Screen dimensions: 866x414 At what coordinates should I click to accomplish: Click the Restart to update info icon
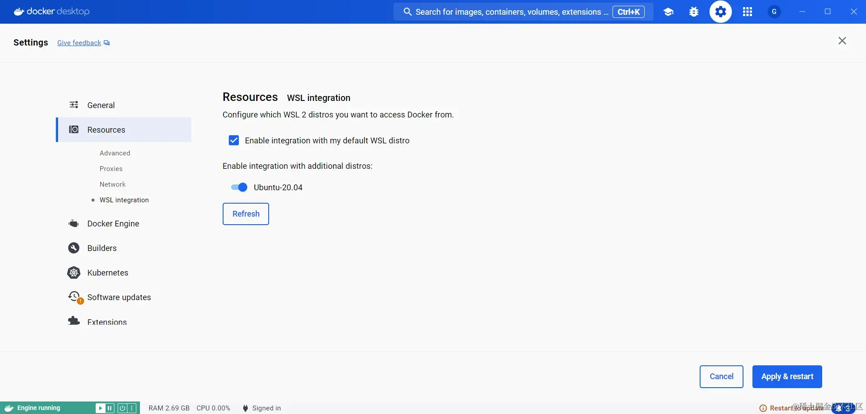point(763,408)
